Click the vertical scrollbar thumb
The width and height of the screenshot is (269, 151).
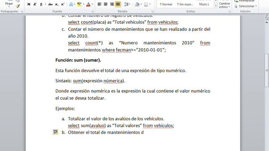click(x=266, y=70)
